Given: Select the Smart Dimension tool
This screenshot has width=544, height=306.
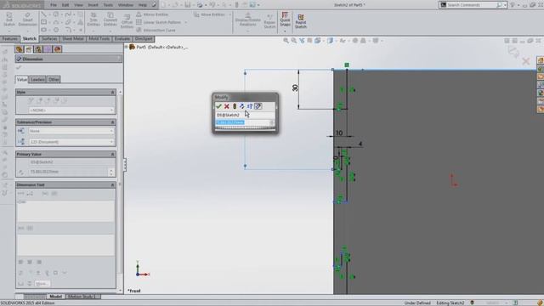Looking at the screenshot, I should tap(27, 20).
